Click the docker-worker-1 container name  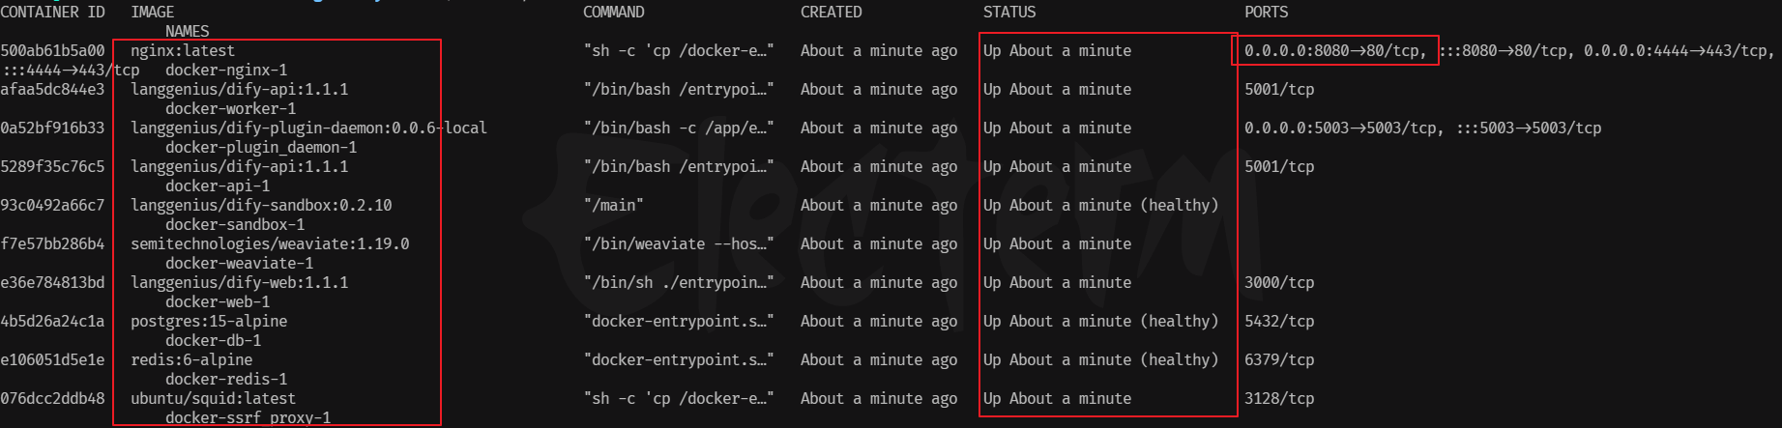click(231, 109)
